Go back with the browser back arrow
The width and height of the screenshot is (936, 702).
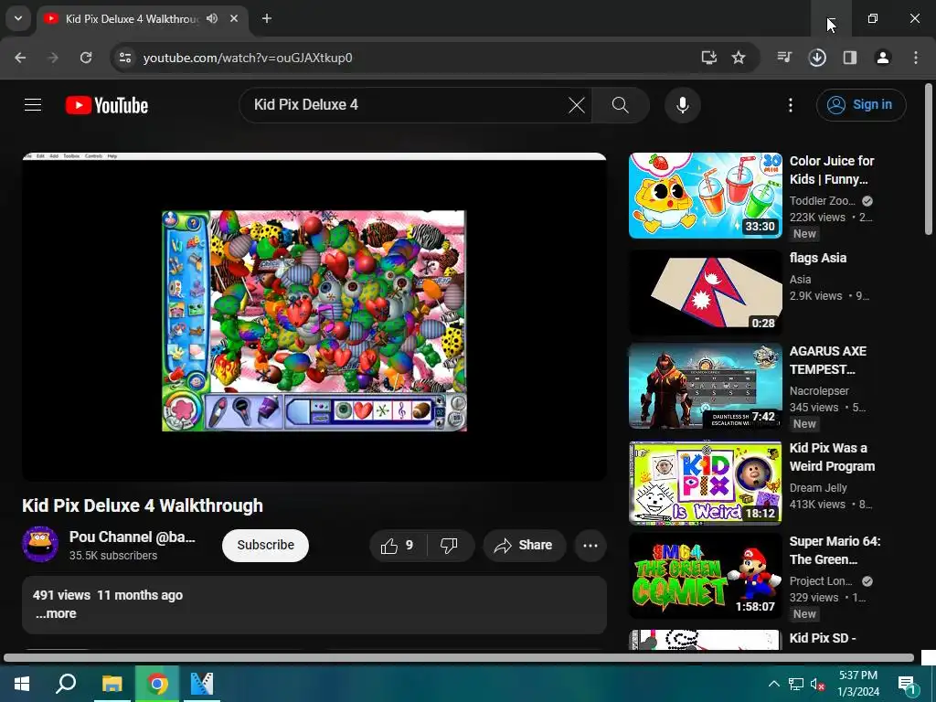pyautogui.click(x=20, y=58)
